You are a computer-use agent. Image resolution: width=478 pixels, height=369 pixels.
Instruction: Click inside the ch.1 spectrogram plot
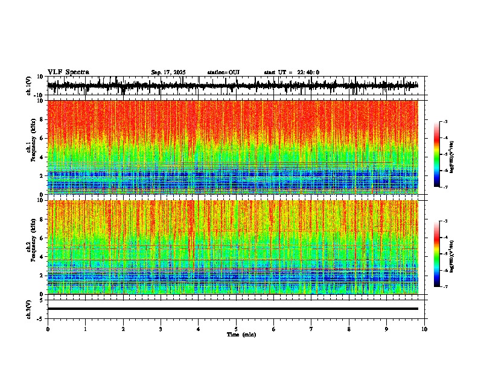[233, 147]
